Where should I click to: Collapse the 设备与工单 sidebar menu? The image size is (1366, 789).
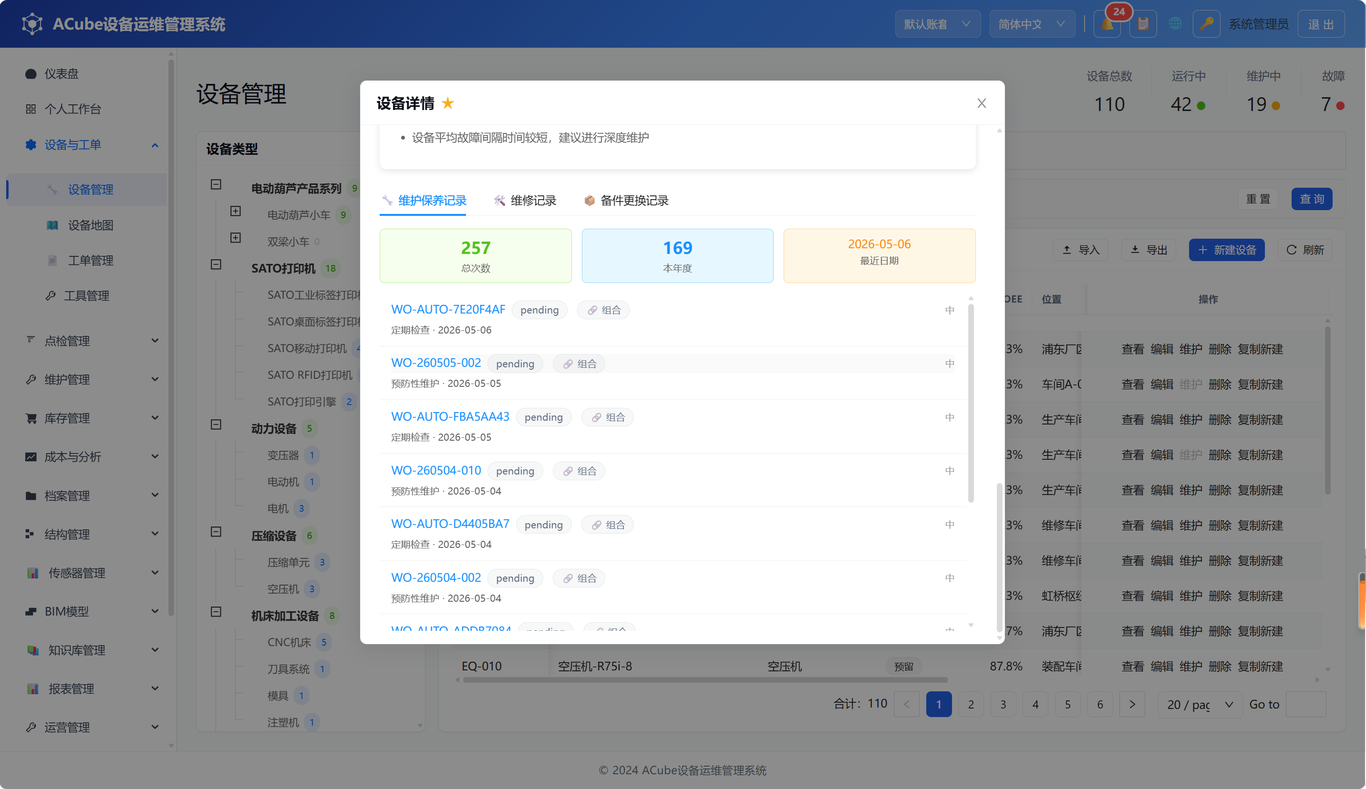click(x=87, y=144)
